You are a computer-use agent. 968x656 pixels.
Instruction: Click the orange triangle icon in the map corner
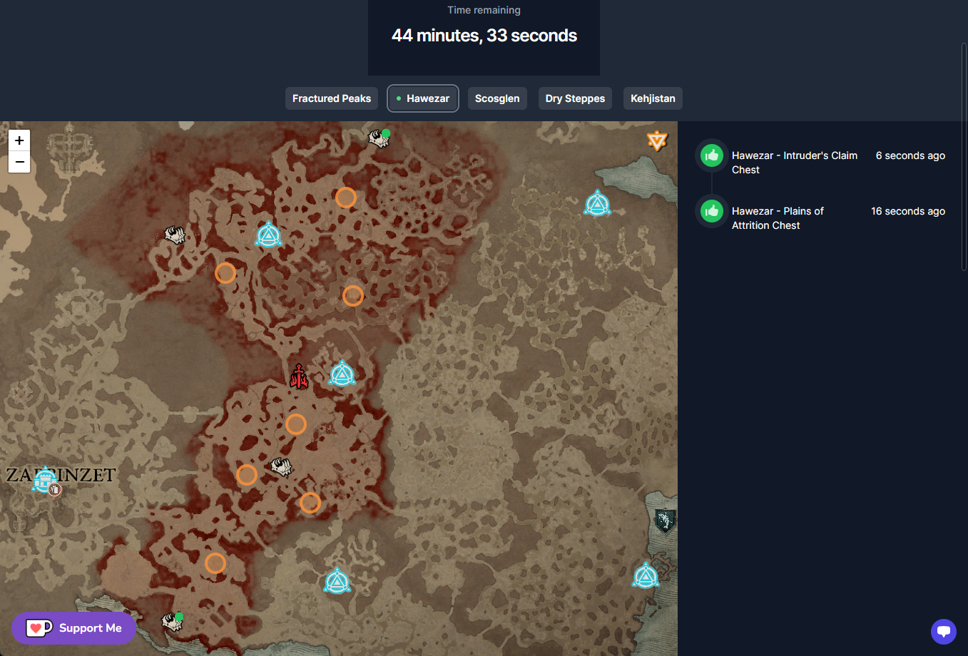(x=657, y=140)
